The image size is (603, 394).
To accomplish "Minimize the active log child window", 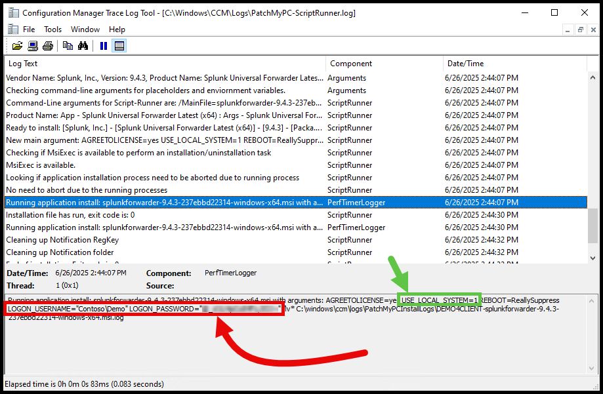I will [x=567, y=29].
